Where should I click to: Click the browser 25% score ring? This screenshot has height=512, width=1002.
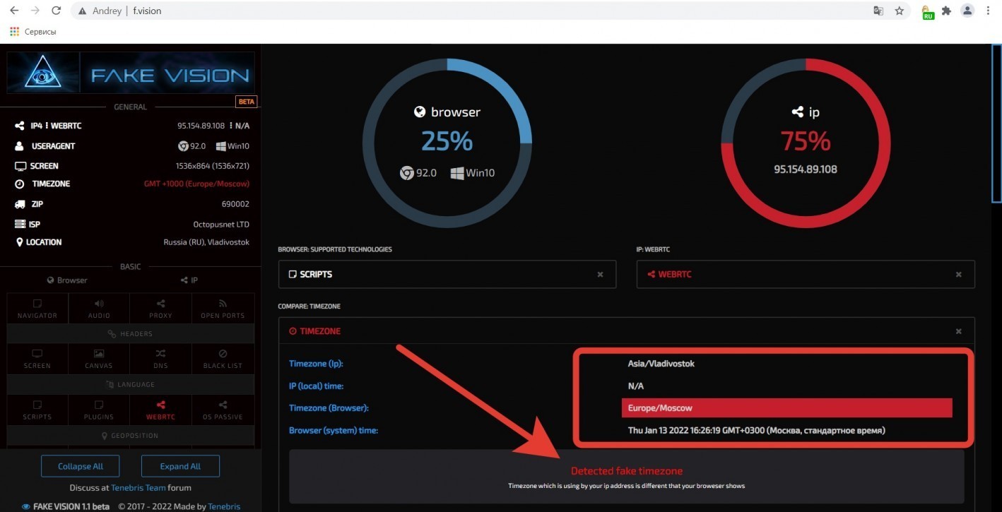pyautogui.click(x=447, y=143)
